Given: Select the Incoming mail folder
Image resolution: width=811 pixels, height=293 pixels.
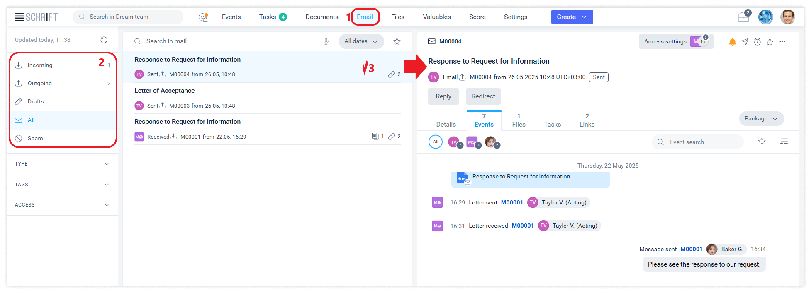Looking at the screenshot, I should pyautogui.click(x=40, y=65).
